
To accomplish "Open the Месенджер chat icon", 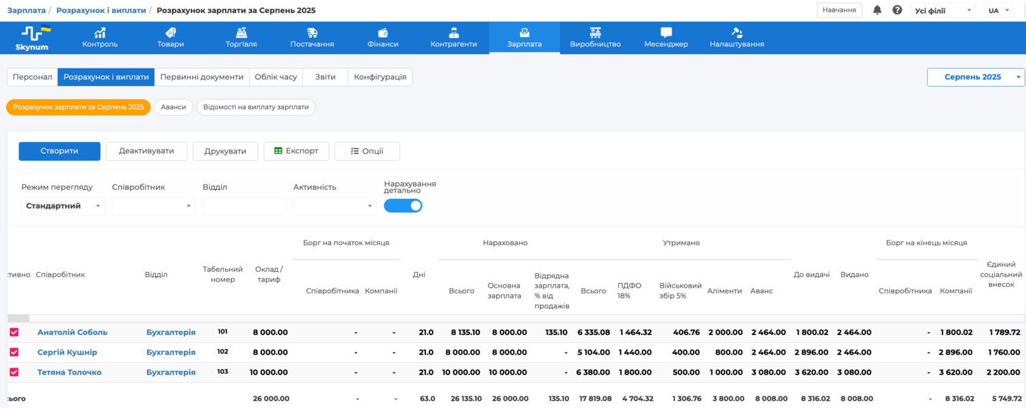I will coord(666,32).
